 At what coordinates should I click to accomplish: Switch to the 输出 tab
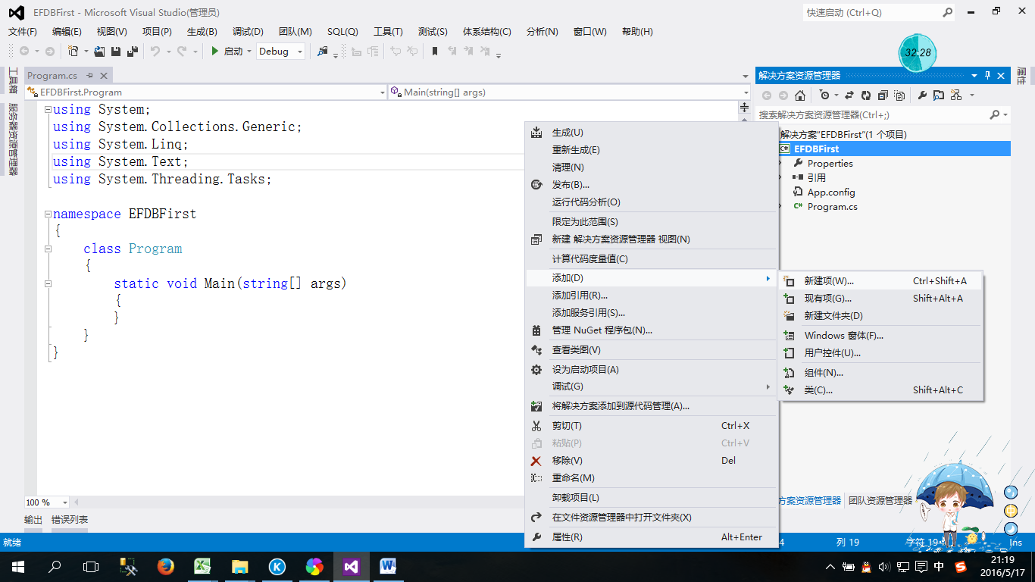pos(33,519)
